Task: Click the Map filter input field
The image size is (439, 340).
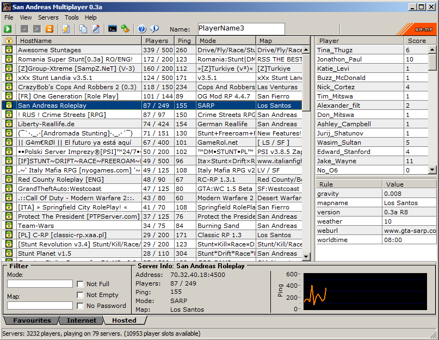Action: (x=40, y=306)
